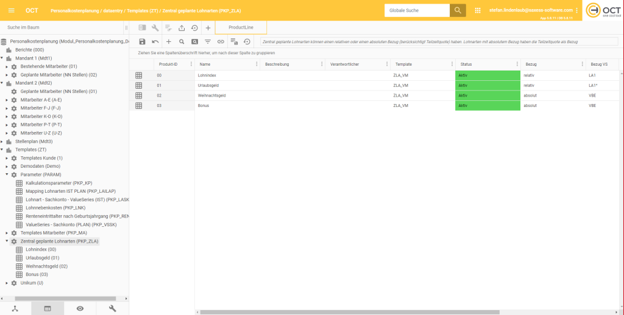624x315 pixels.
Task: Collapse Zentral geplante Lohnarten node
Action: (x=7, y=241)
